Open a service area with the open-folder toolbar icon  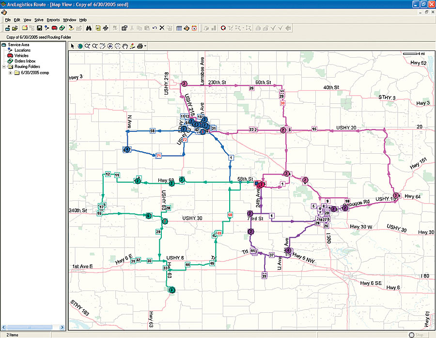15,28
